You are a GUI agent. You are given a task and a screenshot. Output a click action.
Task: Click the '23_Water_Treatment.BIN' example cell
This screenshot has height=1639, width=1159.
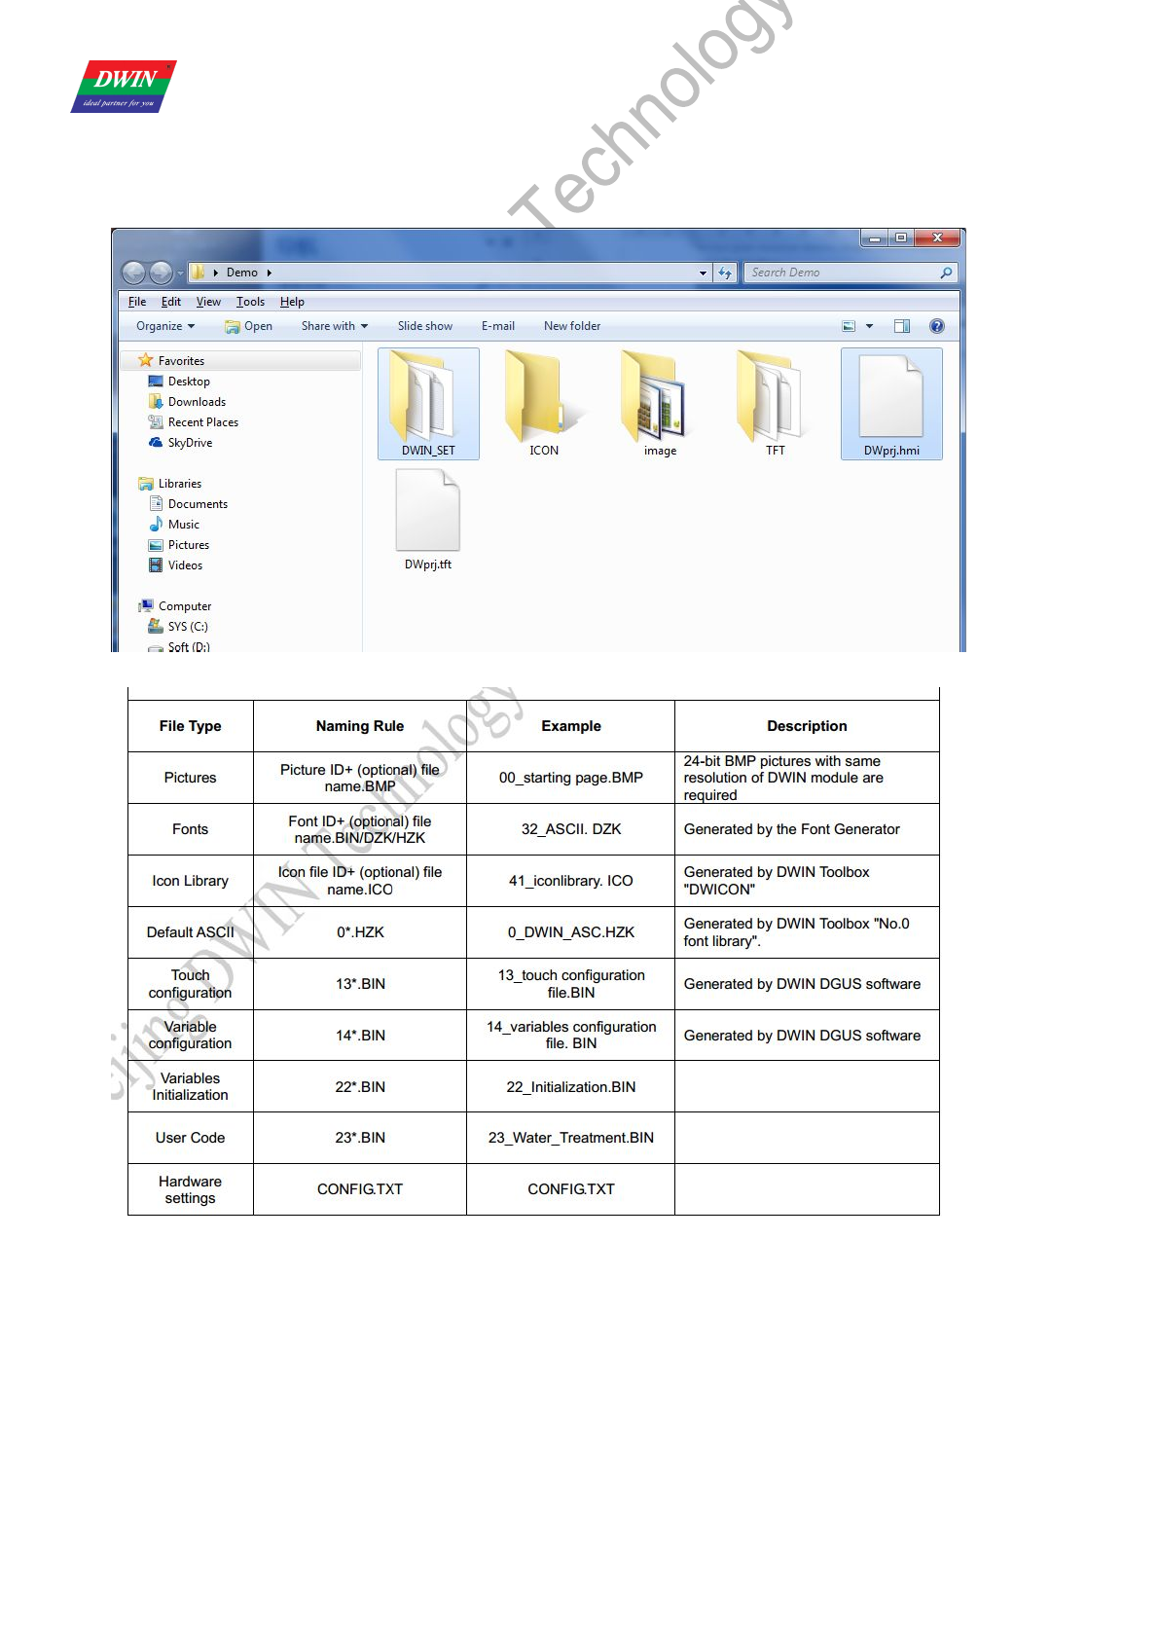(x=571, y=1138)
